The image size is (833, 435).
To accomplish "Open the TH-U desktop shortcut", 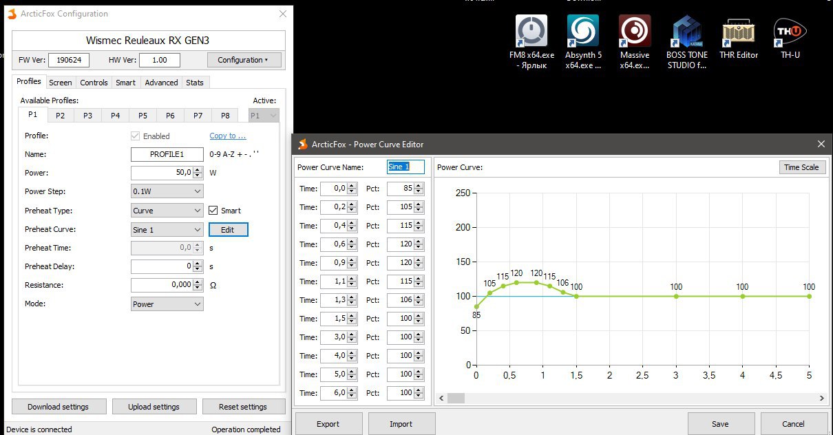I will 790,38.
